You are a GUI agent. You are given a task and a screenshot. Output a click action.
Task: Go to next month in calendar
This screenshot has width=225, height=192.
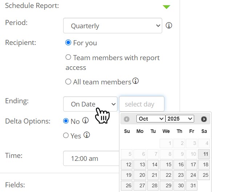(204, 119)
